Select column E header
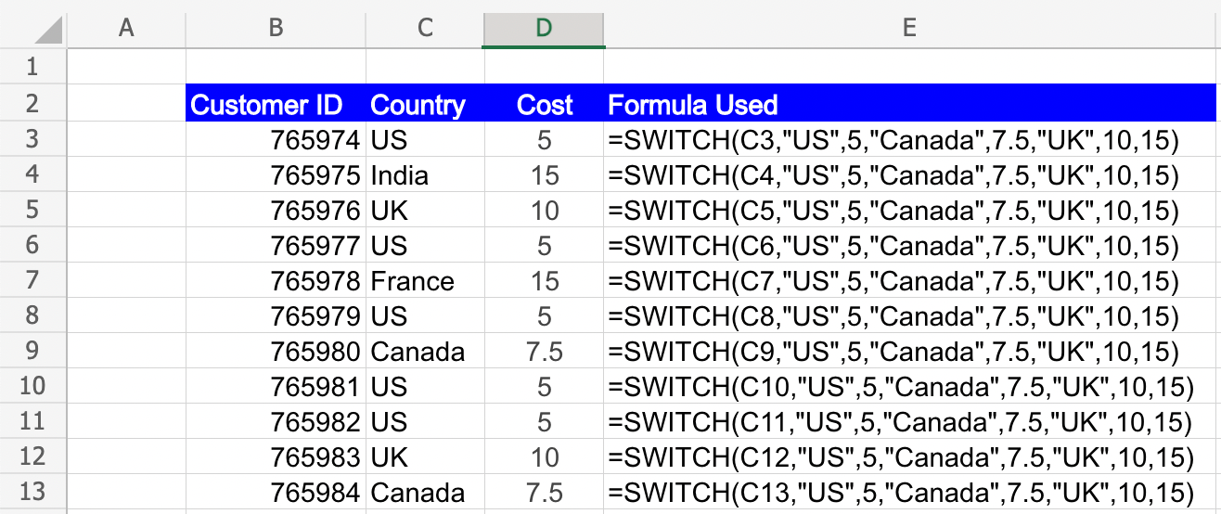 click(909, 28)
